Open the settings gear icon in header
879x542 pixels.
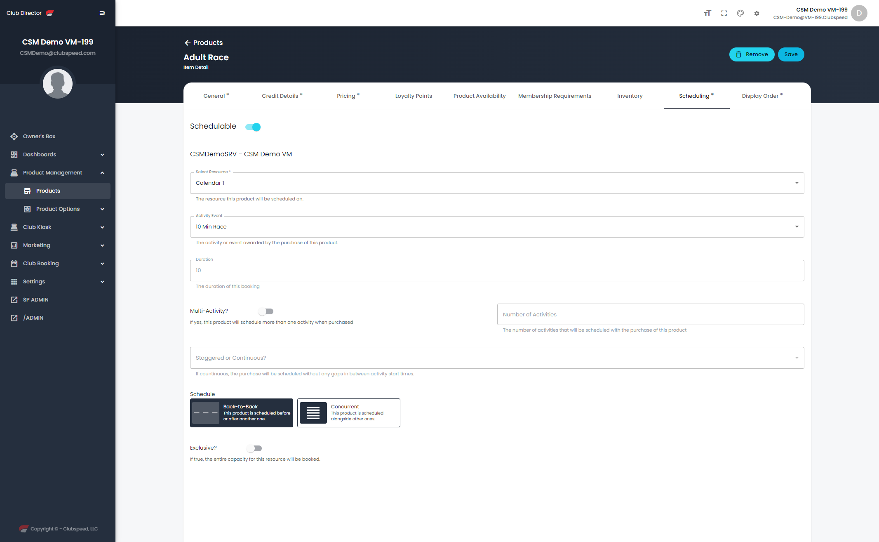pyautogui.click(x=757, y=13)
